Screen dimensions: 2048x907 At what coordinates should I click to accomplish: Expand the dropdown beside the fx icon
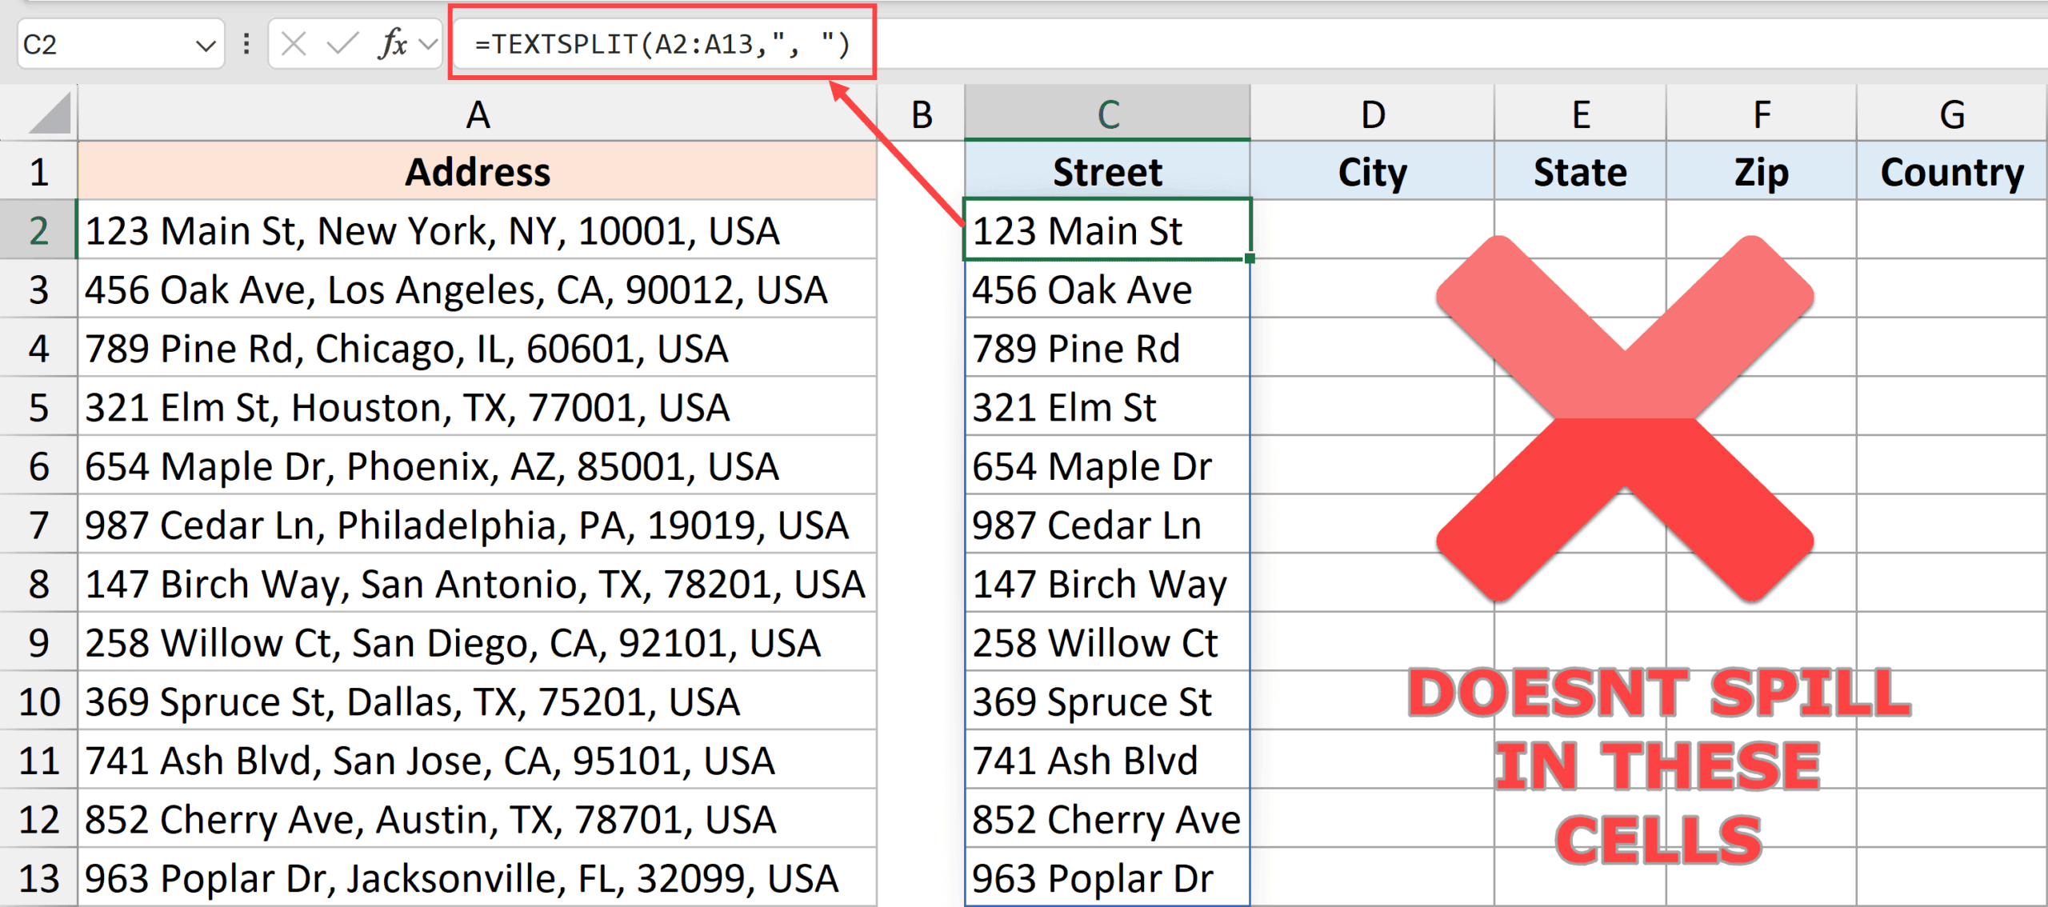coord(429,43)
